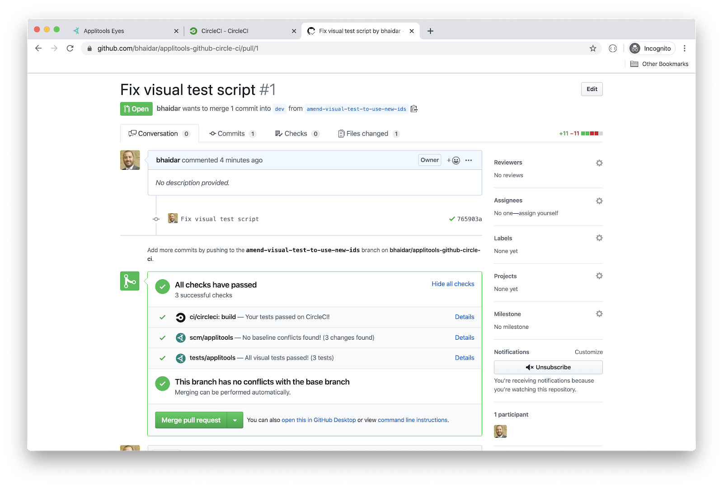Open the Commits tab
Viewport: 723px width, 487px height.
[232, 134]
